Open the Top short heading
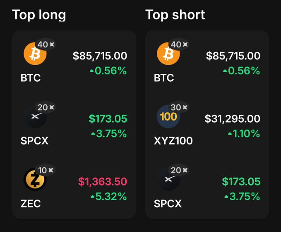The width and height of the screenshot is (281, 232). point(175,15)
